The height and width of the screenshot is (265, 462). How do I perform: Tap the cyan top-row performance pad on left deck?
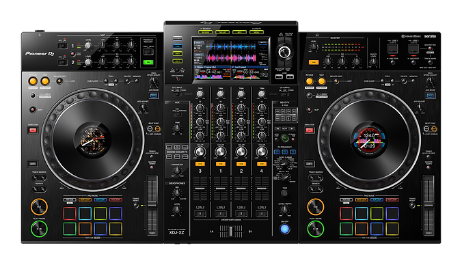click(85, 214)
